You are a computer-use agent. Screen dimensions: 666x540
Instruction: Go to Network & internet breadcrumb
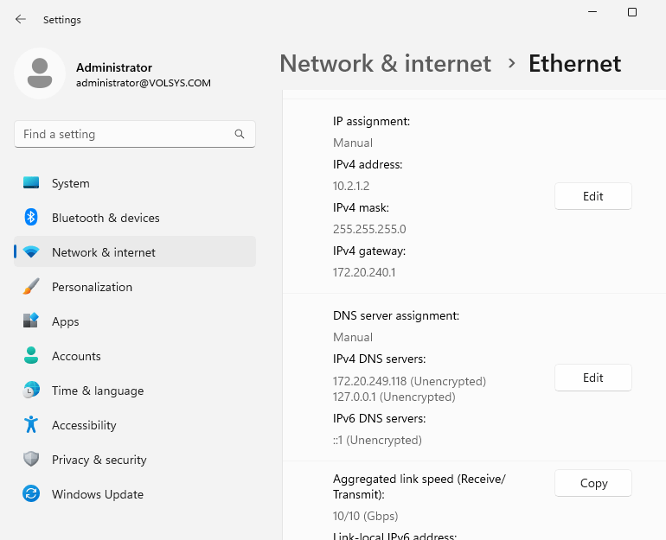coord(385,64)
